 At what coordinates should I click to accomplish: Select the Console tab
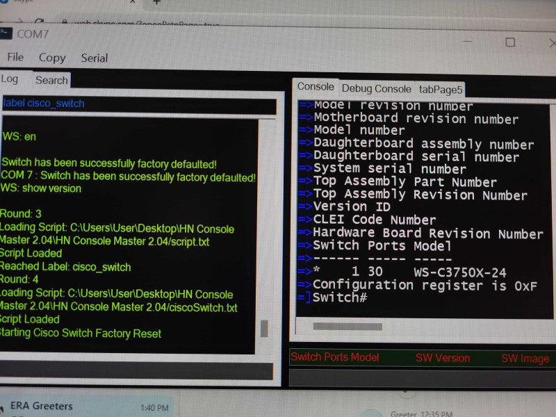316,86
